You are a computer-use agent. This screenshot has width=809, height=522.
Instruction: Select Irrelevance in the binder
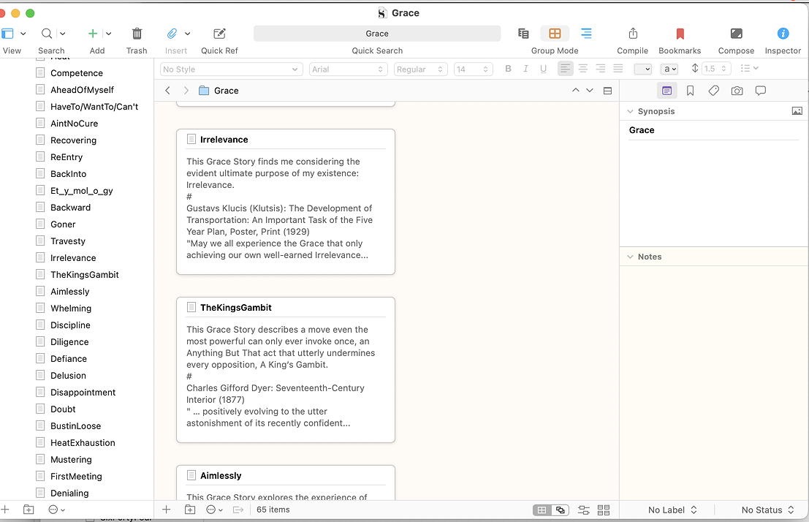click(73, 257)
